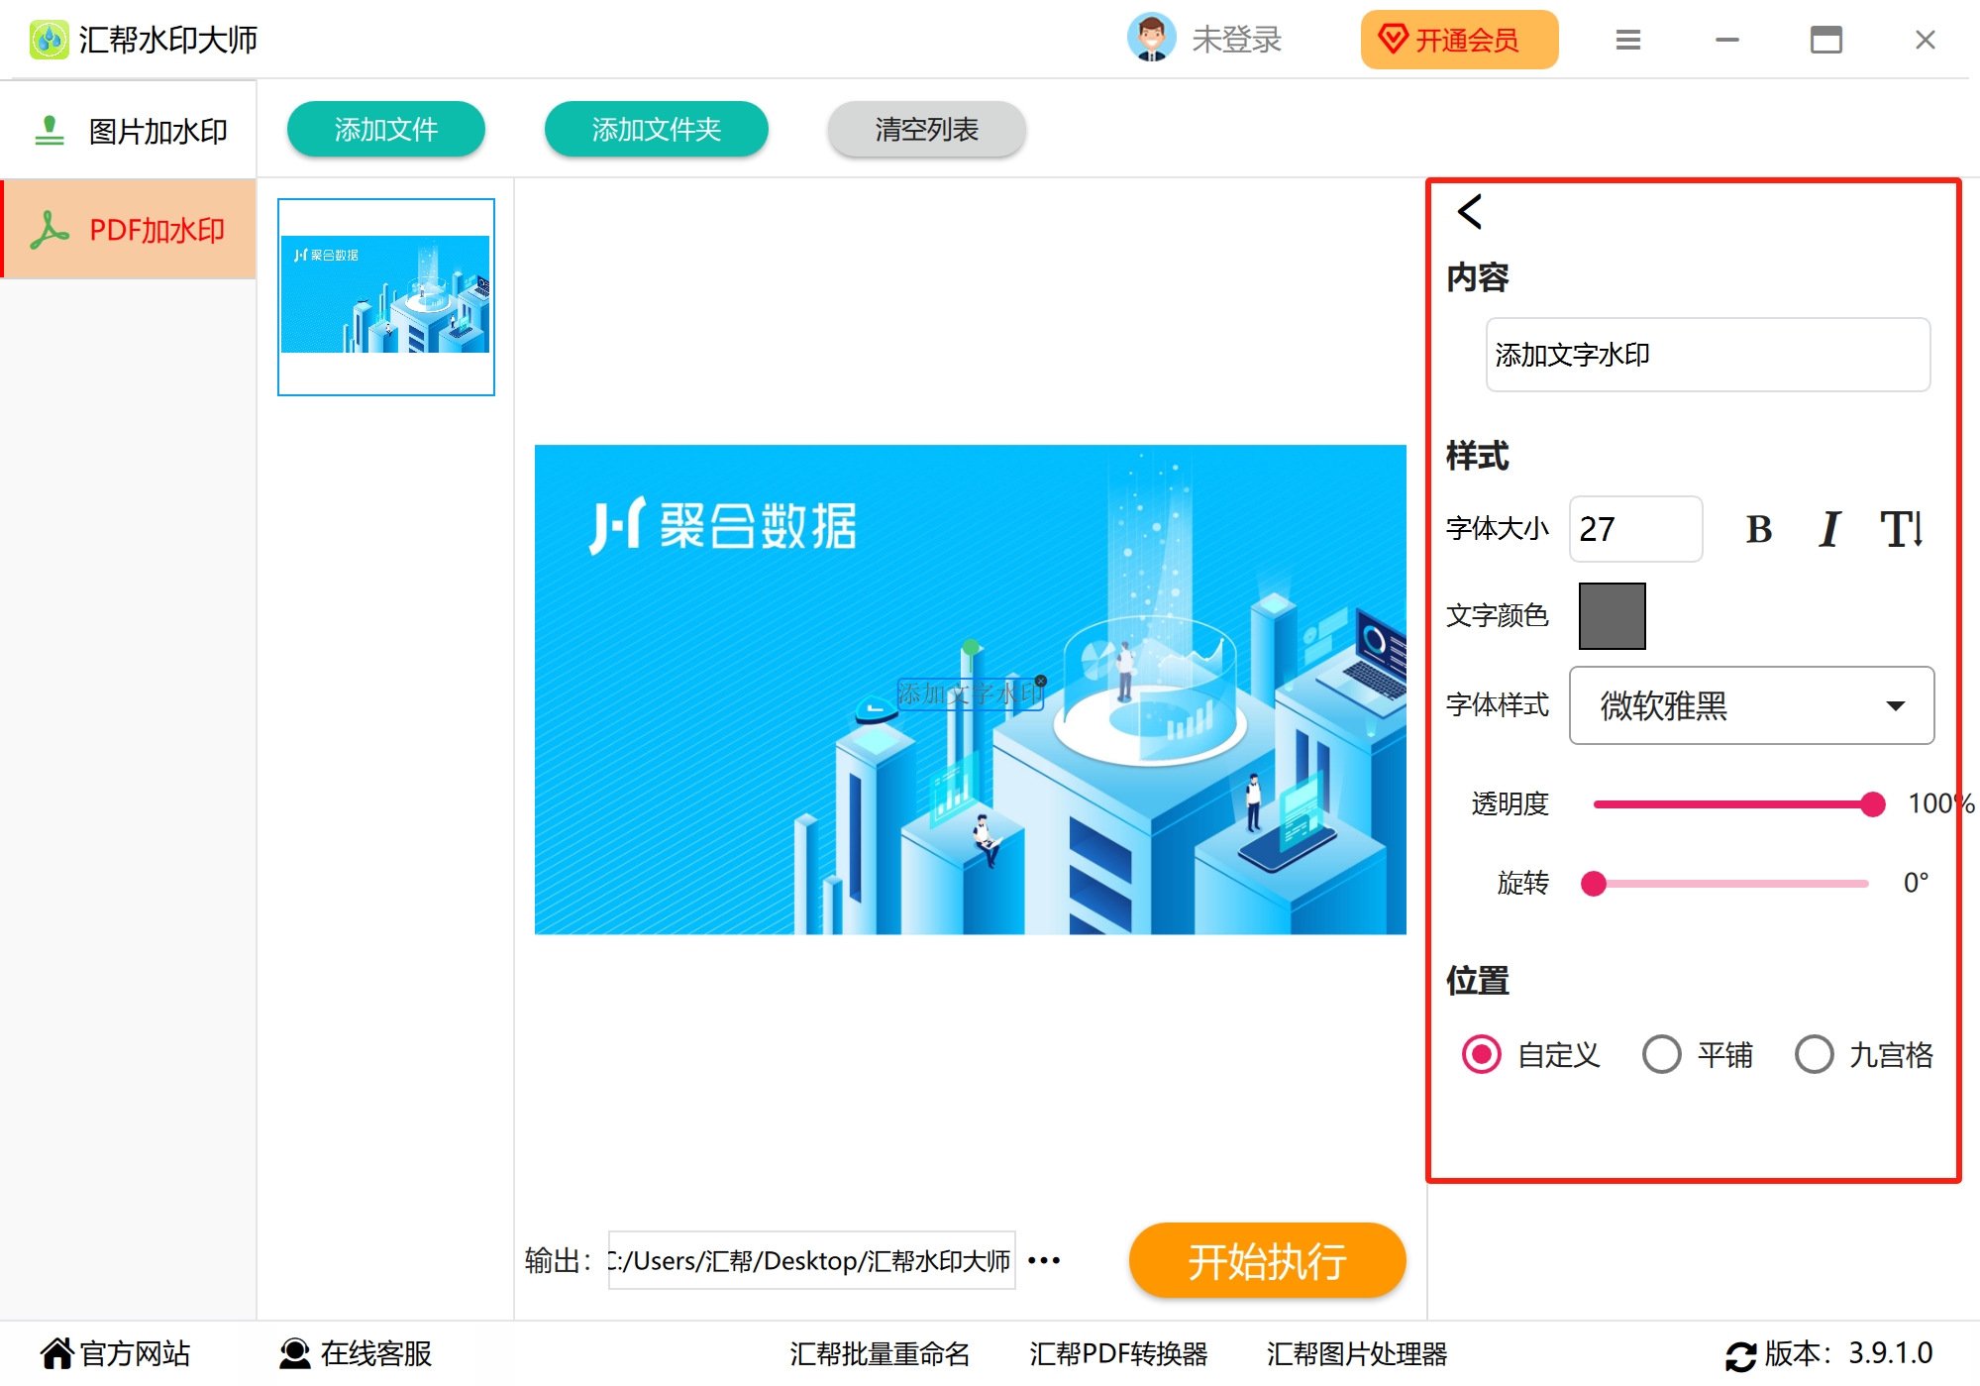The height and width of the screenshot is (1386, 1980).
Task: Select 自定义 position option
Action: tap(1530, 1055)
